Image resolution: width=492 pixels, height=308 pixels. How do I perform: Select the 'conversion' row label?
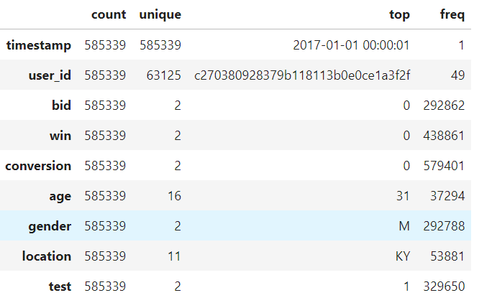38,166
